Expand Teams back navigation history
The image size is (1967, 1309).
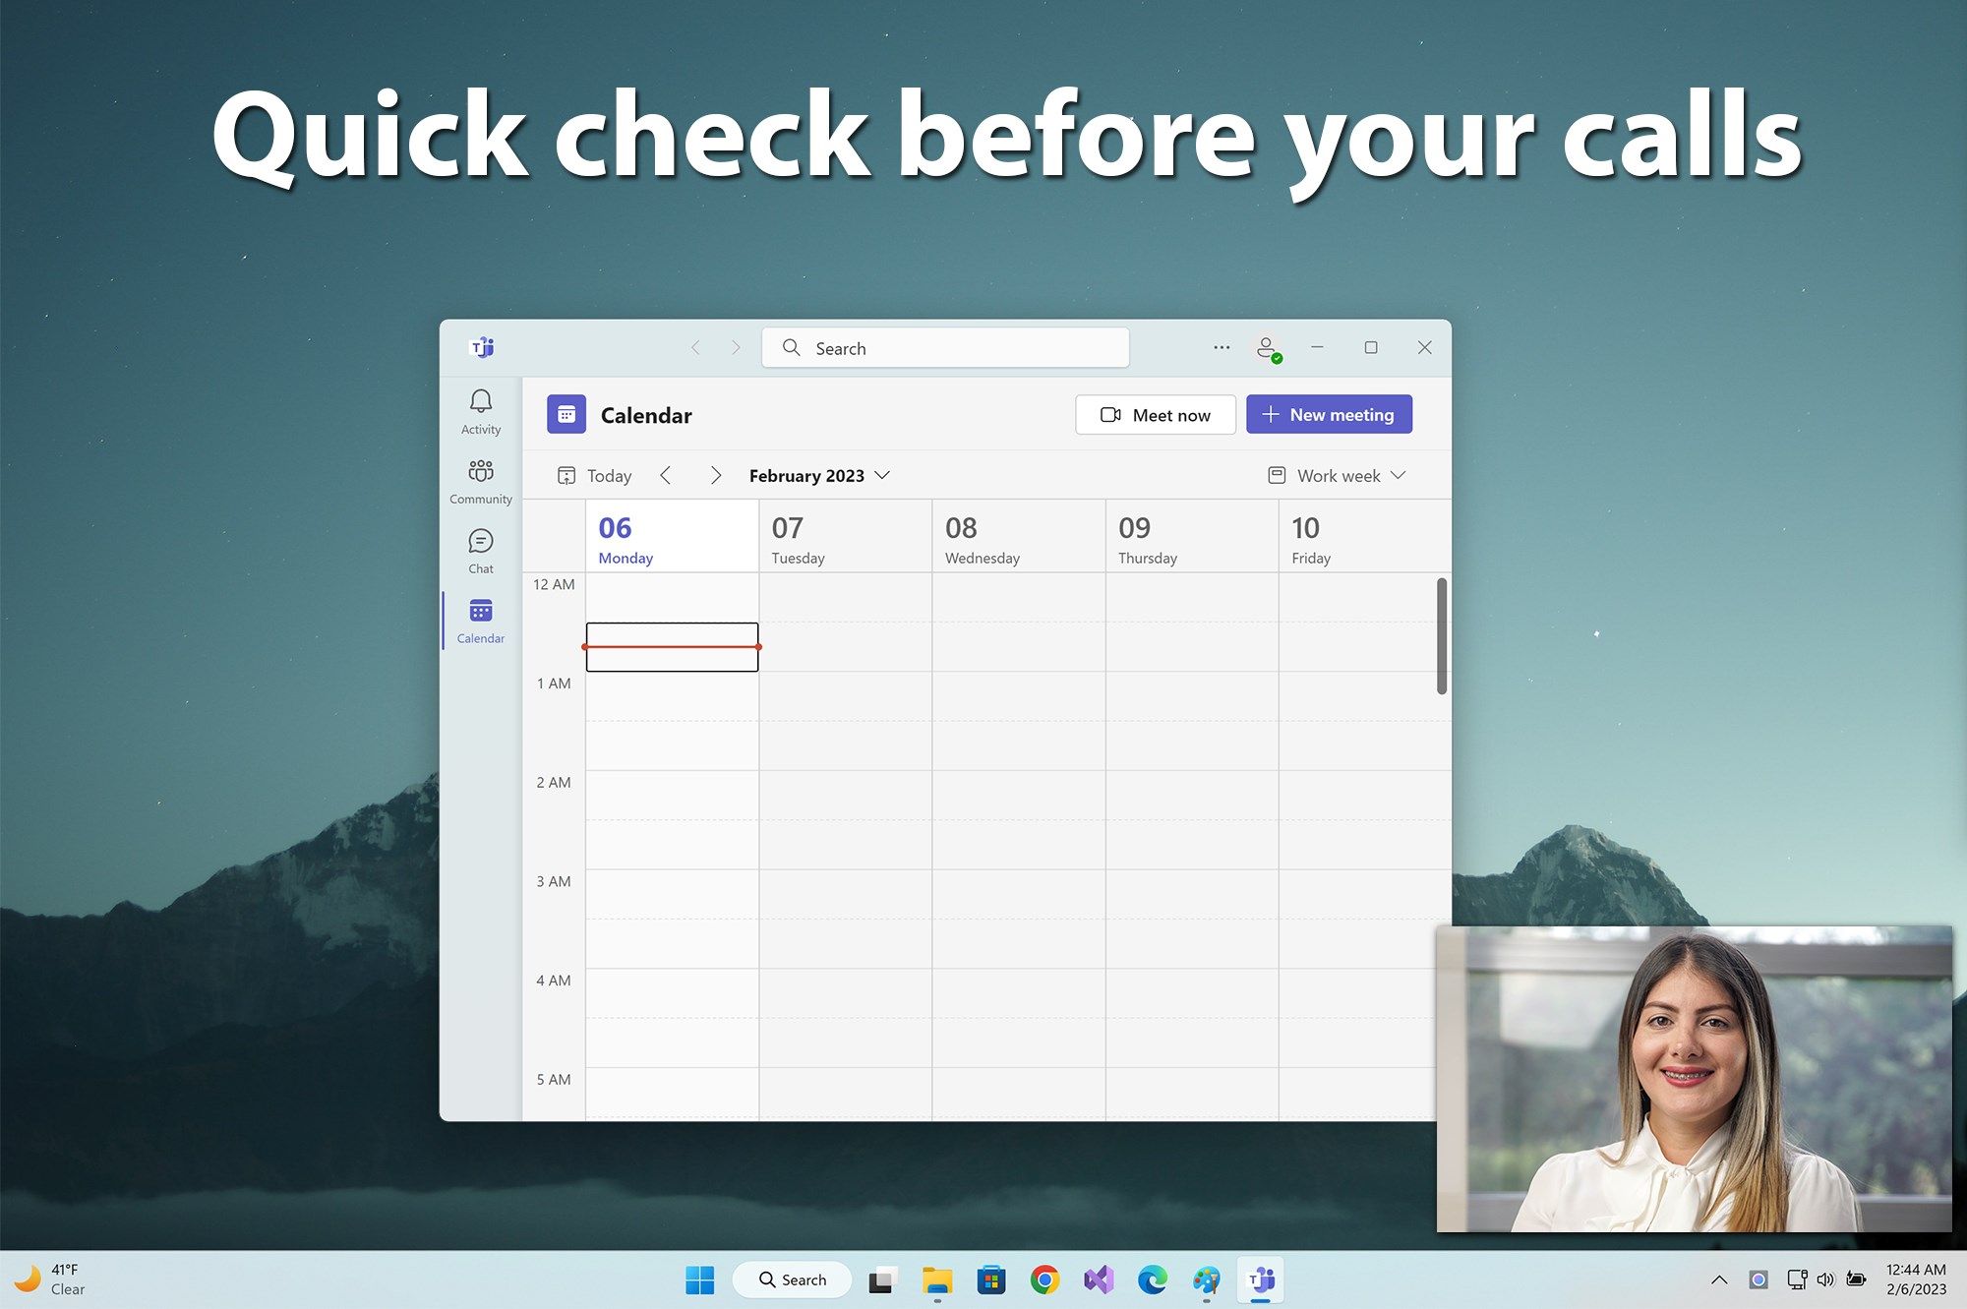click(x=693, y=348)
